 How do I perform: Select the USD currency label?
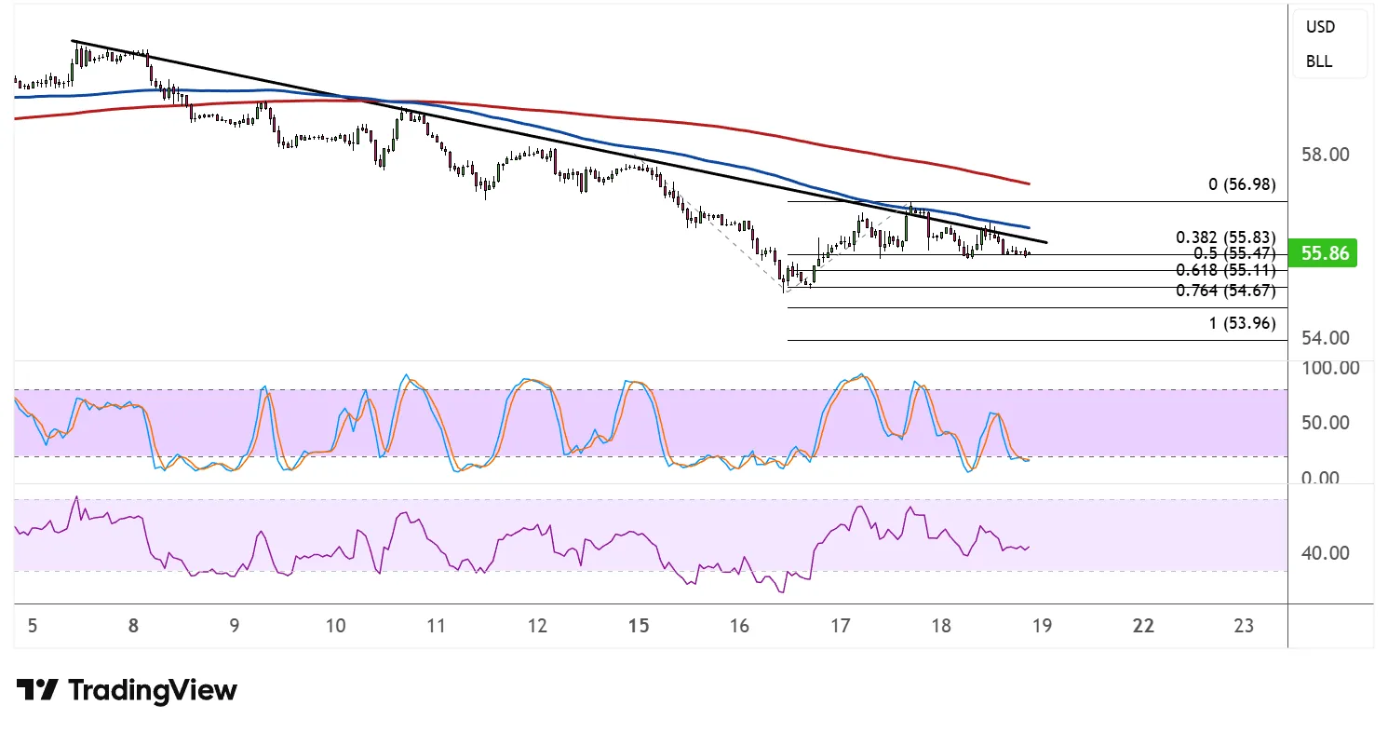(1320, 27)
